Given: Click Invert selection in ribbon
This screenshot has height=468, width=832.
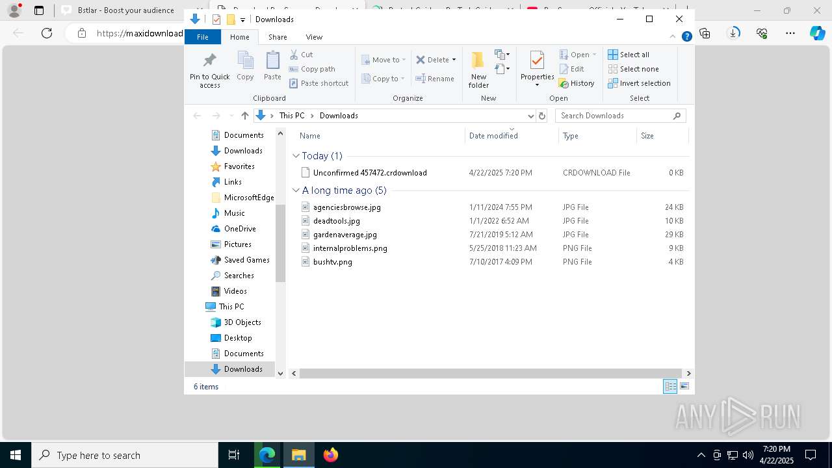Looking at the screenshot, I should (640, 83).
